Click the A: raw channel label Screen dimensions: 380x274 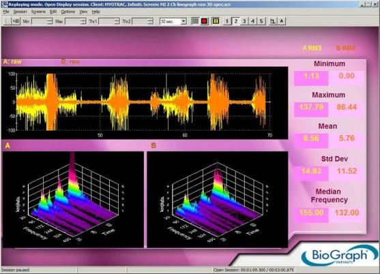[12, 62]
